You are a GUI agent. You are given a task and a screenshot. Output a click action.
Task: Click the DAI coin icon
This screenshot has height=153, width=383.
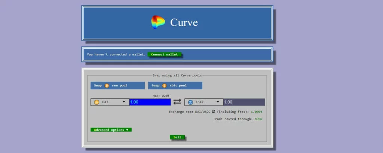[97, 102]
